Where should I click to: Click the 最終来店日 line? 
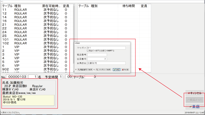[x=19, y=93]
